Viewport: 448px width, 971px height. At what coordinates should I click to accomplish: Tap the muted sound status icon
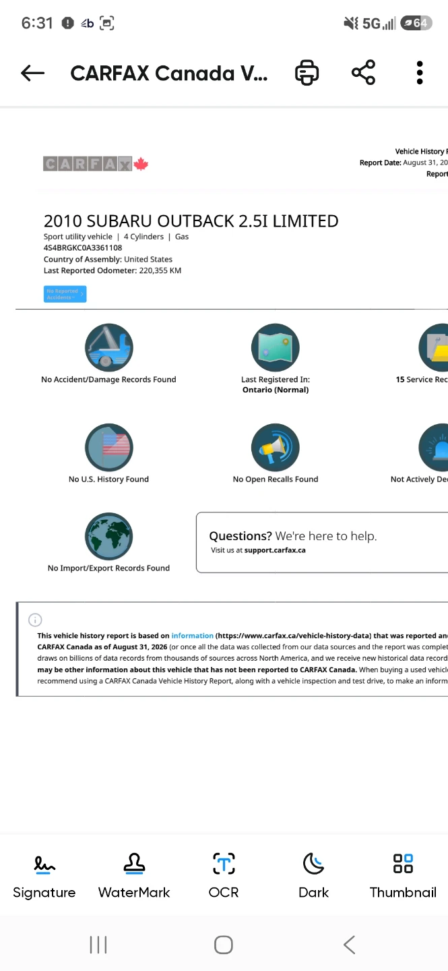[x=351, y=24]
